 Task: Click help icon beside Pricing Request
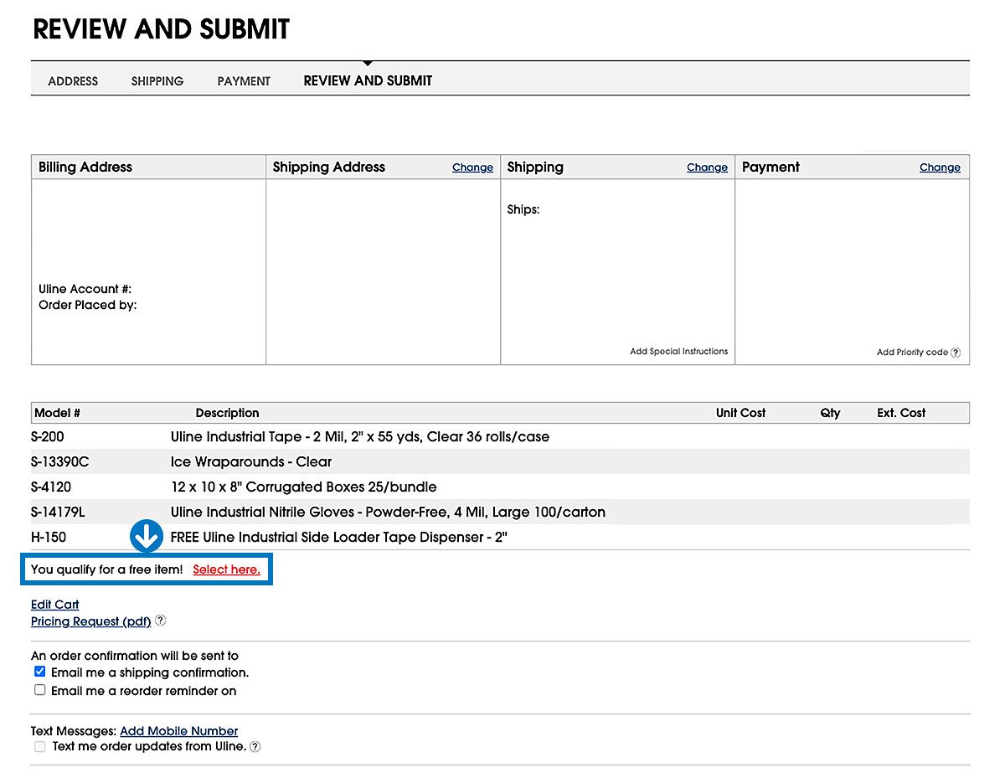[x=161, y=621]
